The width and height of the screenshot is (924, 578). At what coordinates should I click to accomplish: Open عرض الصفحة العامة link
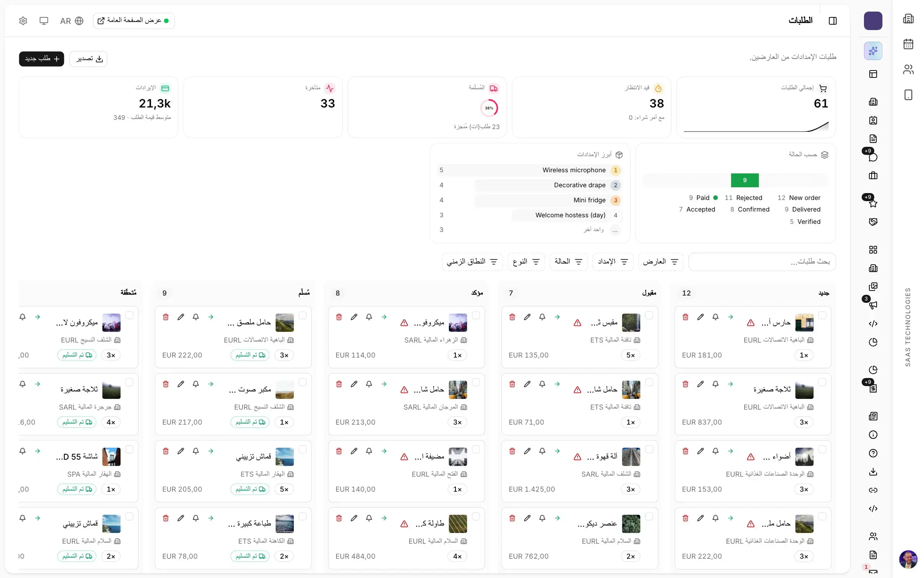point(134,21)
